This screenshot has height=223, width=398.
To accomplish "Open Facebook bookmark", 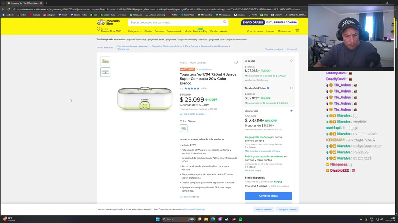I will click(8, 15).
